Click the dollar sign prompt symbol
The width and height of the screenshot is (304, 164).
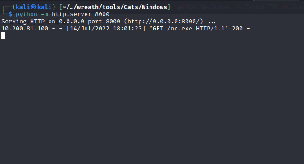10,14
